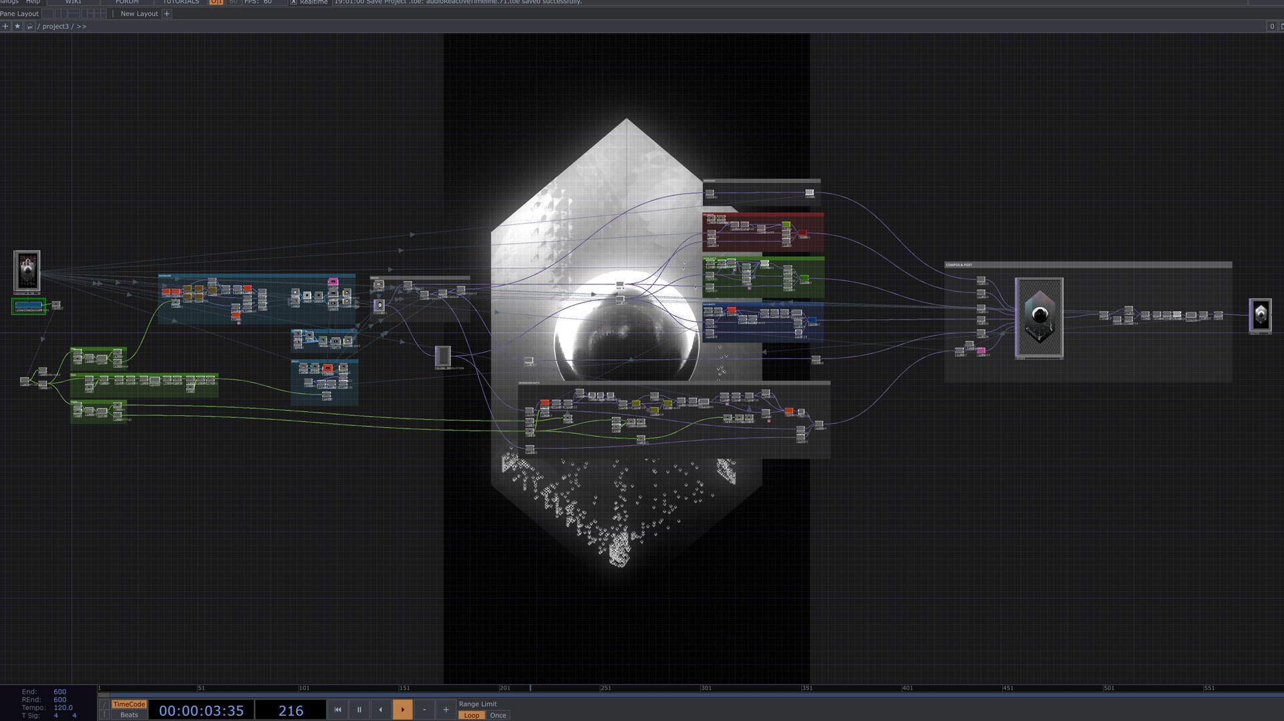
Task: Pause timeline playback
Action: tap(359, 710)
